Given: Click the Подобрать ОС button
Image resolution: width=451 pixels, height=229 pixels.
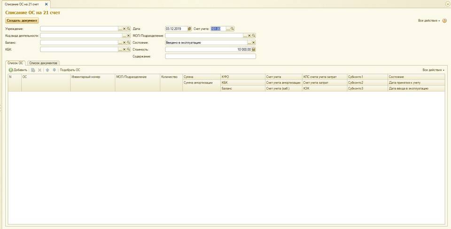Looking at the screenshot, I should (70, 70).
